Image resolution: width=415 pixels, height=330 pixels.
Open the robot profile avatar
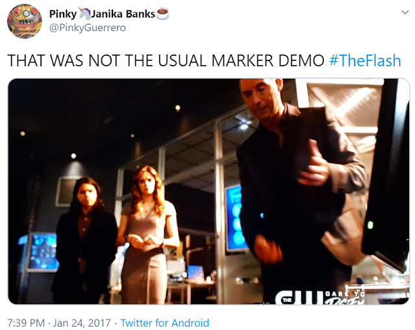(24, 21)
